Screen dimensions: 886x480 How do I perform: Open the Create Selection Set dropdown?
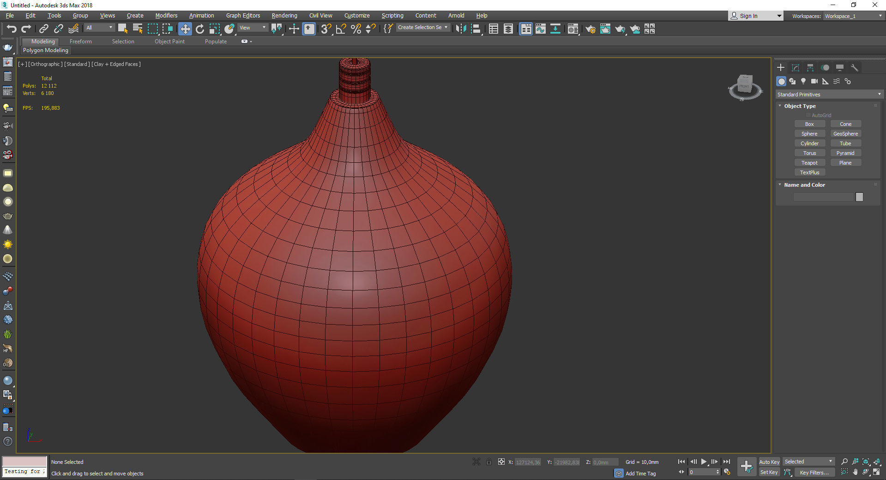click(x=422, y=28)
